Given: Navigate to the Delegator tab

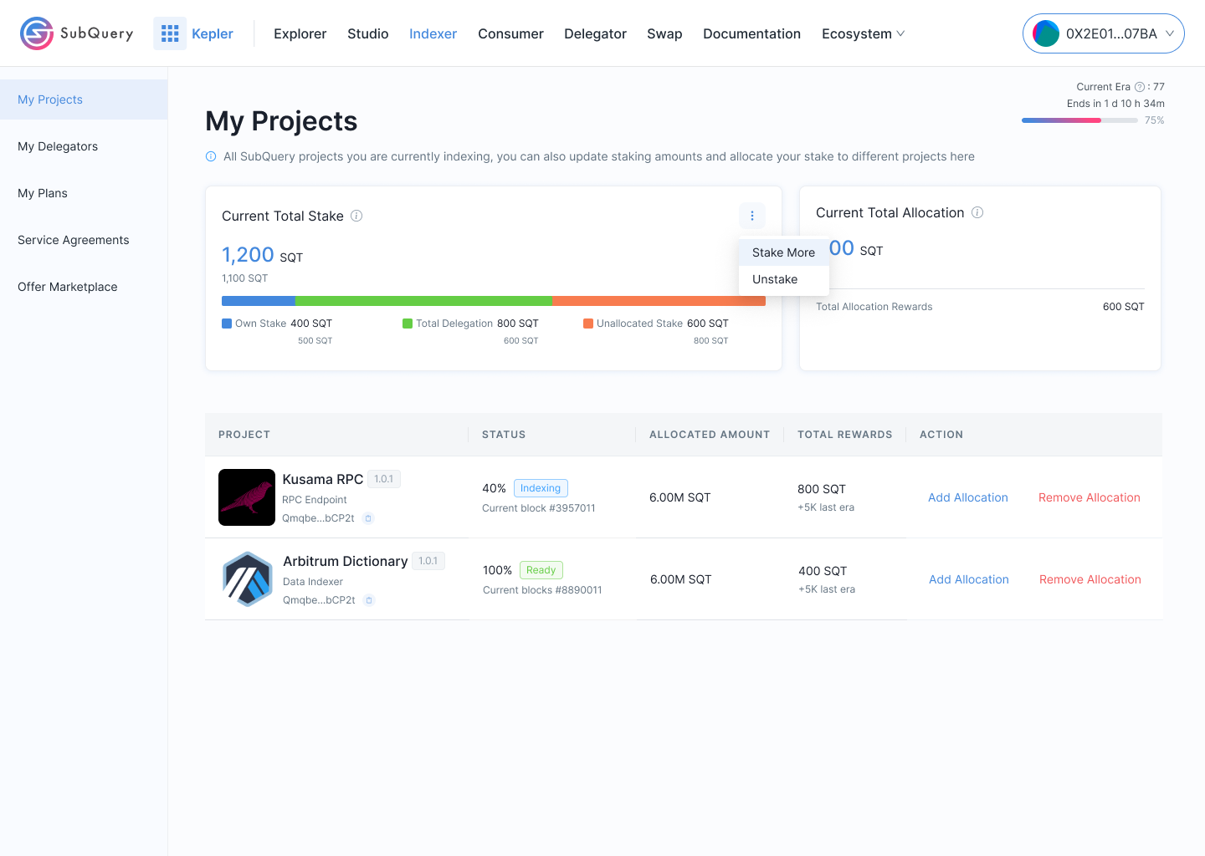Looking at the screenshot, I should [595, 33].
